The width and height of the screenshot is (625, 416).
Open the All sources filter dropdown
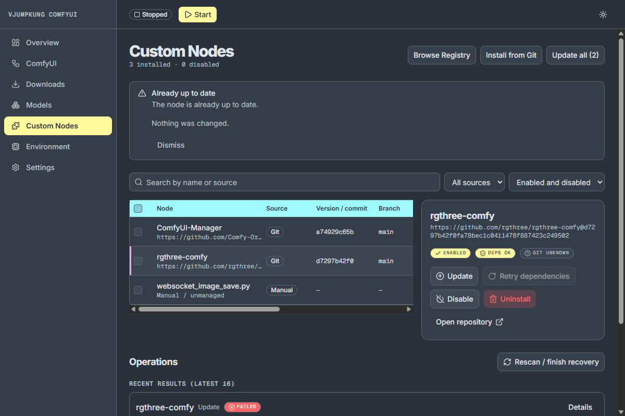point(474,183)
